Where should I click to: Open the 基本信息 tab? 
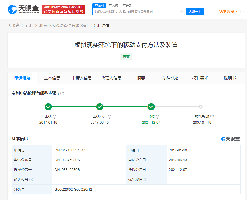52,78
